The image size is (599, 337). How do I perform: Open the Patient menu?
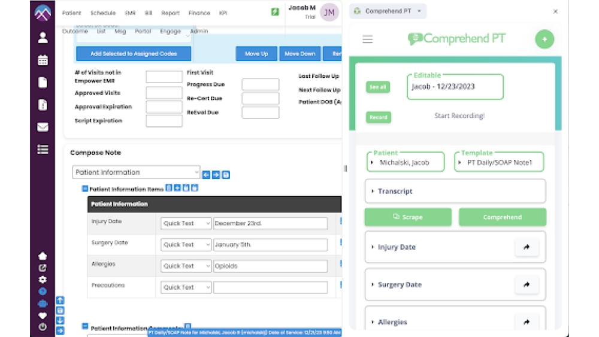(71, 13)
